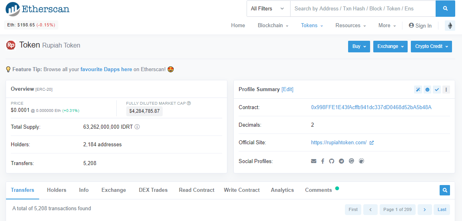The height and width of the screenshot is (221, 462).
Task: Open the GitHub social profile icon
Action: point(332,161)
